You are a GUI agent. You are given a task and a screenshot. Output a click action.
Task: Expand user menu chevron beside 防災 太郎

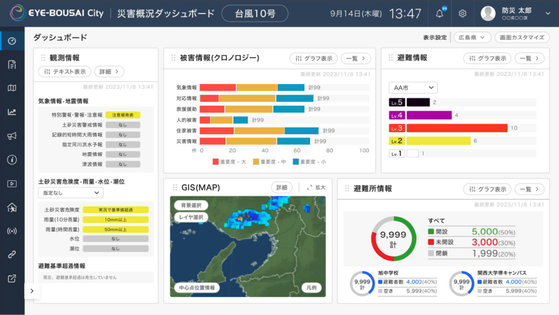(x=548, y=14)
